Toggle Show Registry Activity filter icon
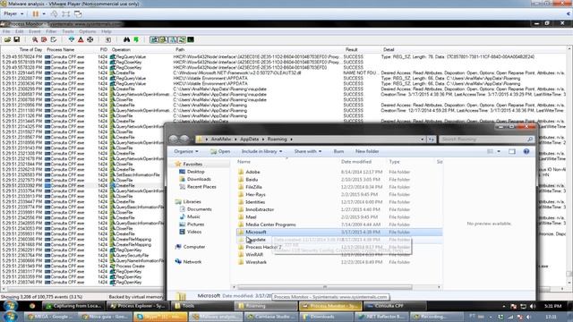Image resolution: width=573 pixels, height=322 pixels. click(x=154, y=39)
